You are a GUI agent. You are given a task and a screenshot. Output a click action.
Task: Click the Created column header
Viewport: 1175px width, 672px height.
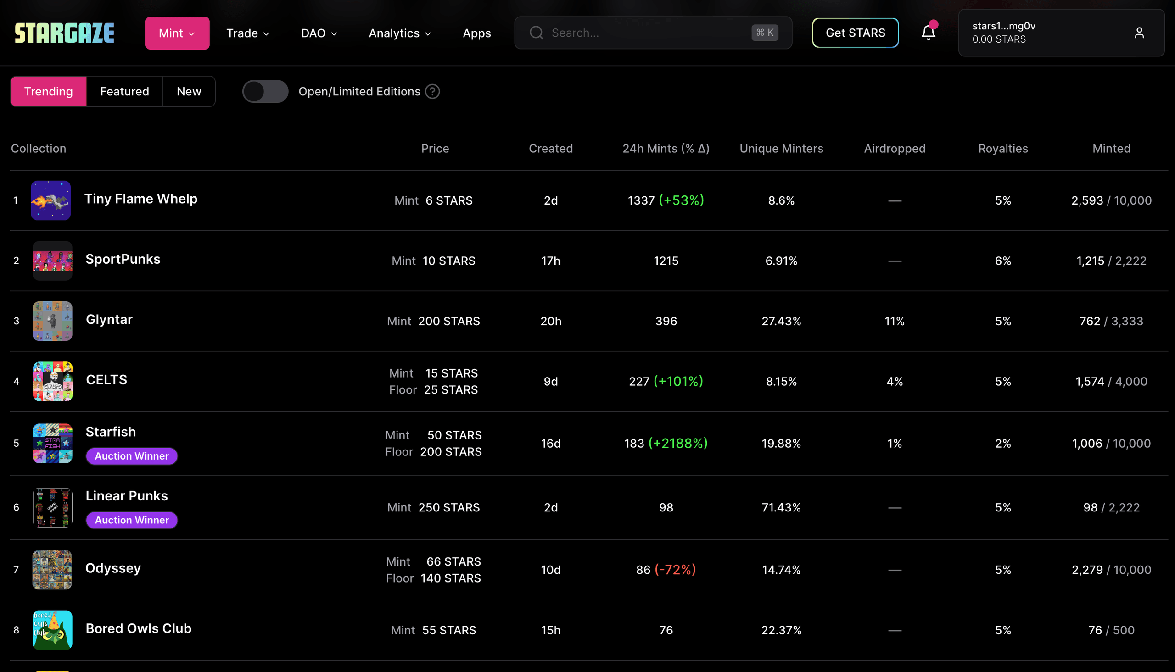click(x=550, y=149)
